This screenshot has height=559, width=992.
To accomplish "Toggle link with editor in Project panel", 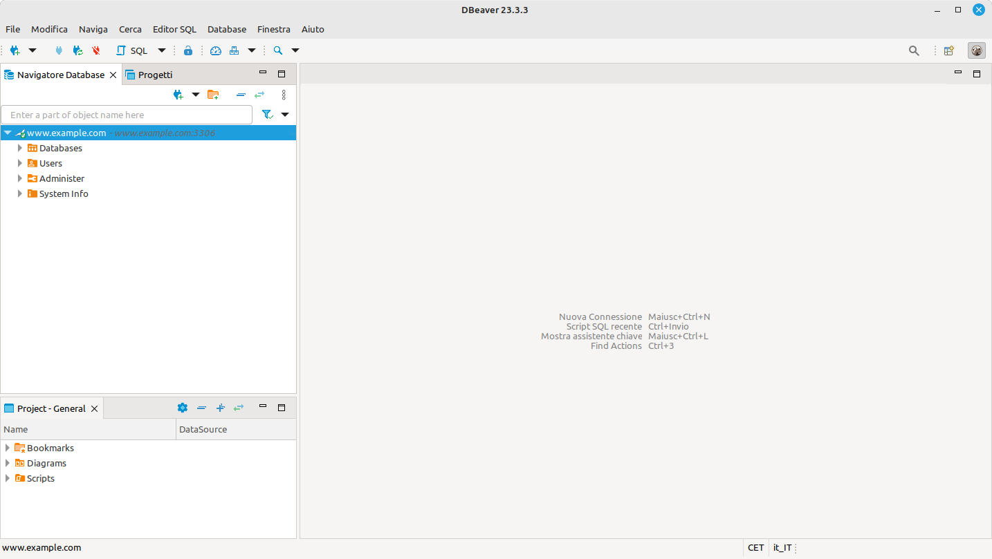I will coord(239,408).
